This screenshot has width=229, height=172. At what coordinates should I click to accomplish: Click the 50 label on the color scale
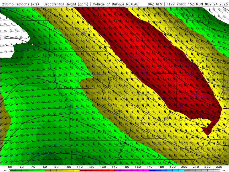10,167
